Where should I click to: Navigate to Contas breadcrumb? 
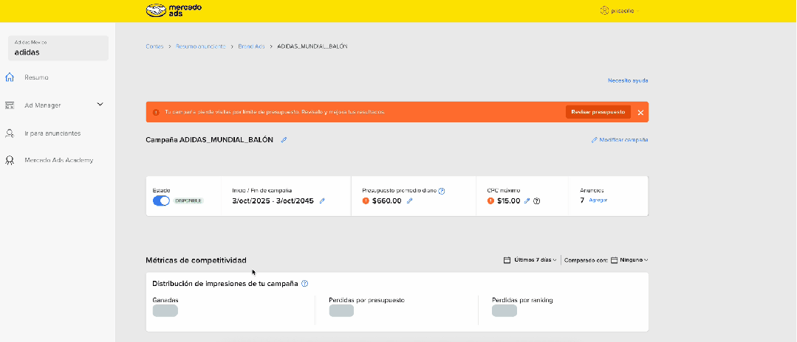click(154, 46)
